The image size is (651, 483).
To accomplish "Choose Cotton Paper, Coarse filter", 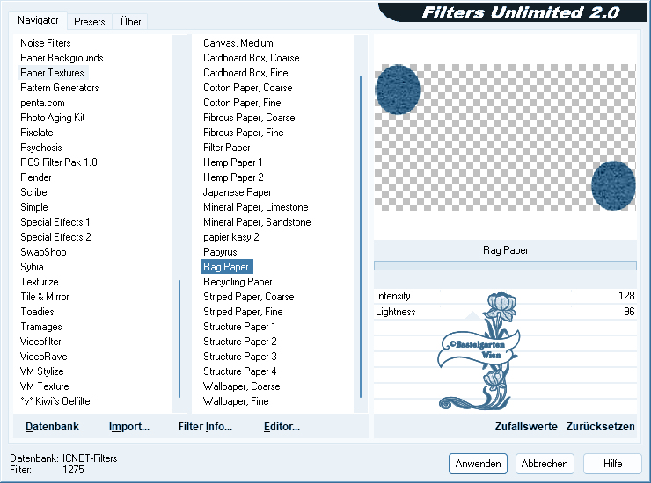I will tap(248, 88).
